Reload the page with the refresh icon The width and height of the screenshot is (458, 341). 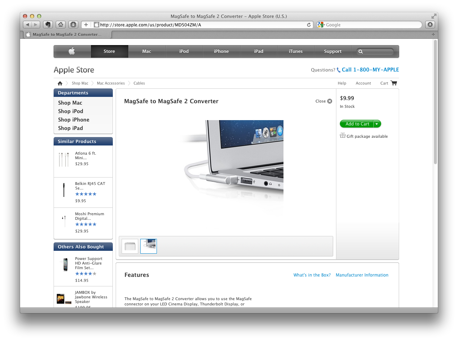pos(309,25)
